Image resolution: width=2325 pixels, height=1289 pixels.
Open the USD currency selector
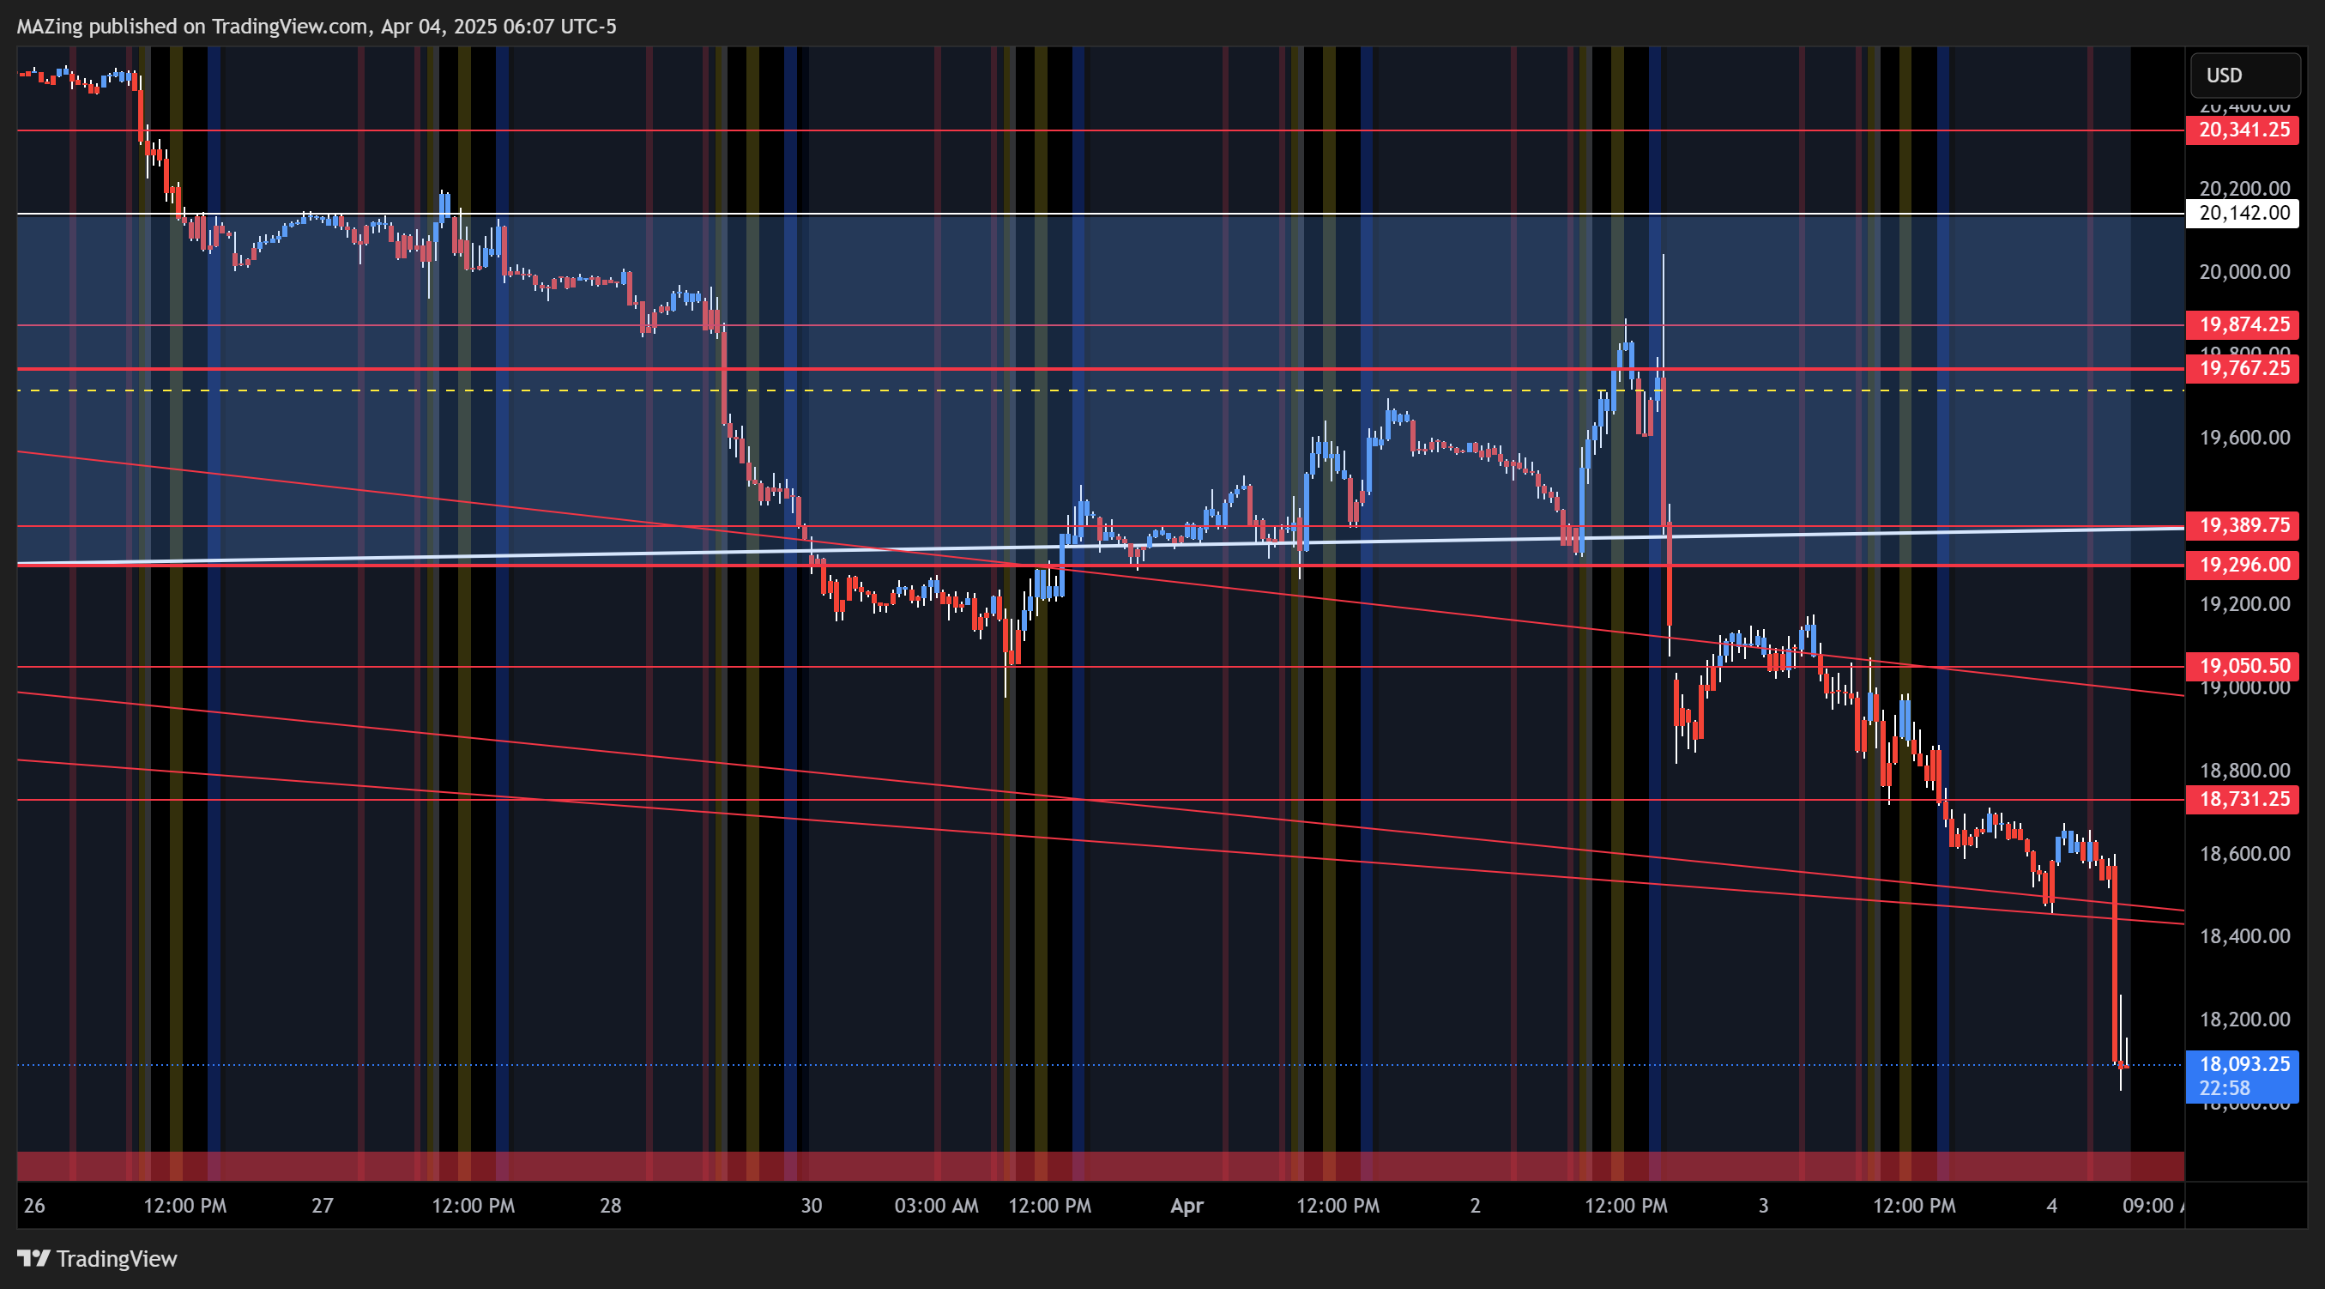[x=2244, y=75]
